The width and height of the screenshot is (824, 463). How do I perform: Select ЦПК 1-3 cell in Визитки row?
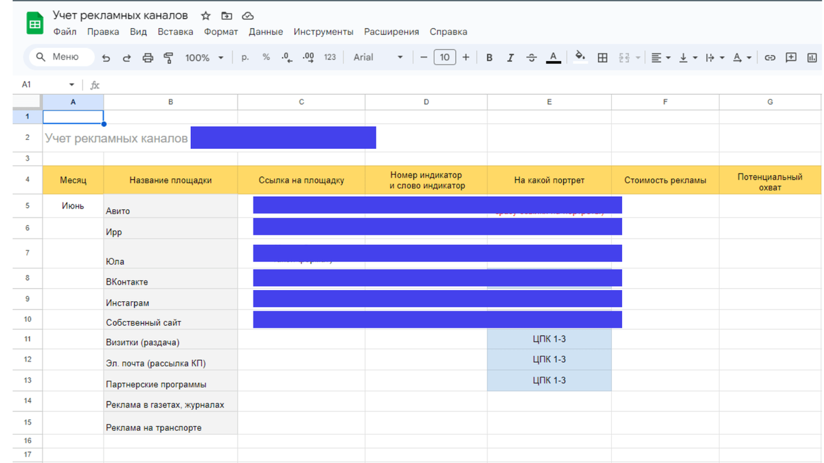[549, 339]
